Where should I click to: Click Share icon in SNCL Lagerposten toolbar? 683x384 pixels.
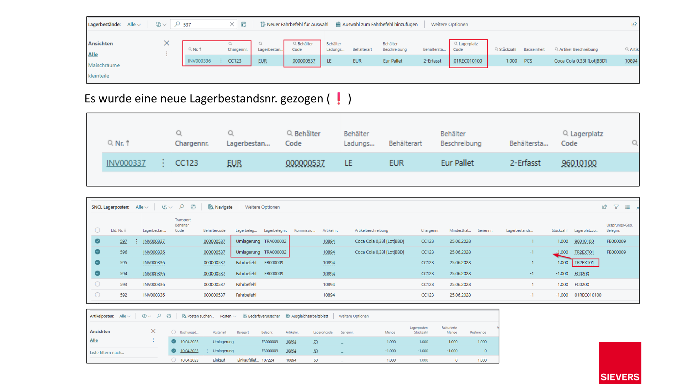click(604, 207)
